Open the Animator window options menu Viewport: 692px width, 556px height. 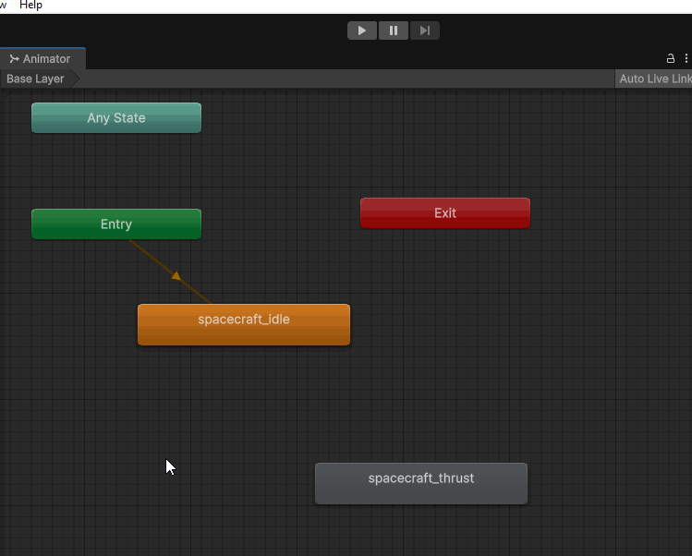[686, 58]
